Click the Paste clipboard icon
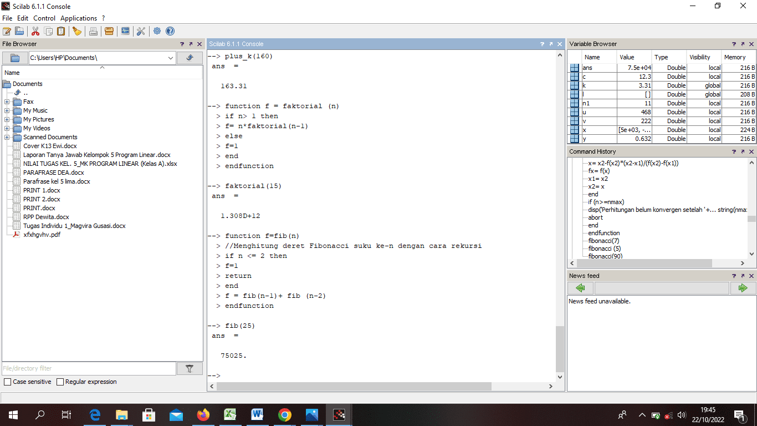 click(x=61, y=31)
